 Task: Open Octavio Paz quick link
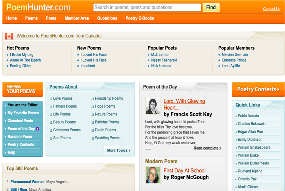click(x=247, y=179)
